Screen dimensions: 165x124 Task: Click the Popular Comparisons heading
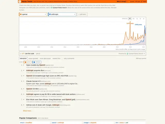pyautogui.click(x=28, y=118)
